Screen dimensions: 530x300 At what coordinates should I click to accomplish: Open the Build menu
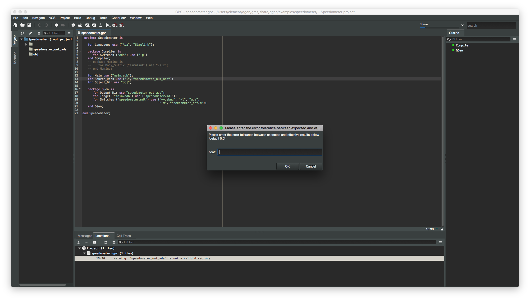pos(77,18)
